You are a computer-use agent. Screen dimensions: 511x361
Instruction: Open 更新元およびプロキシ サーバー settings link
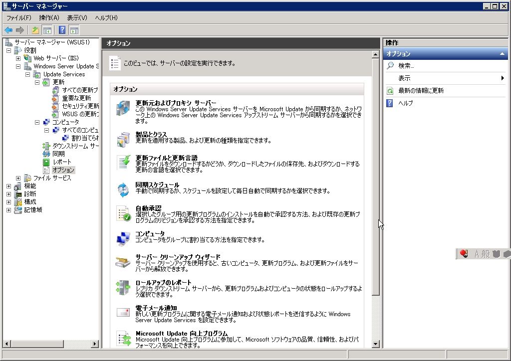pos(176,103)
